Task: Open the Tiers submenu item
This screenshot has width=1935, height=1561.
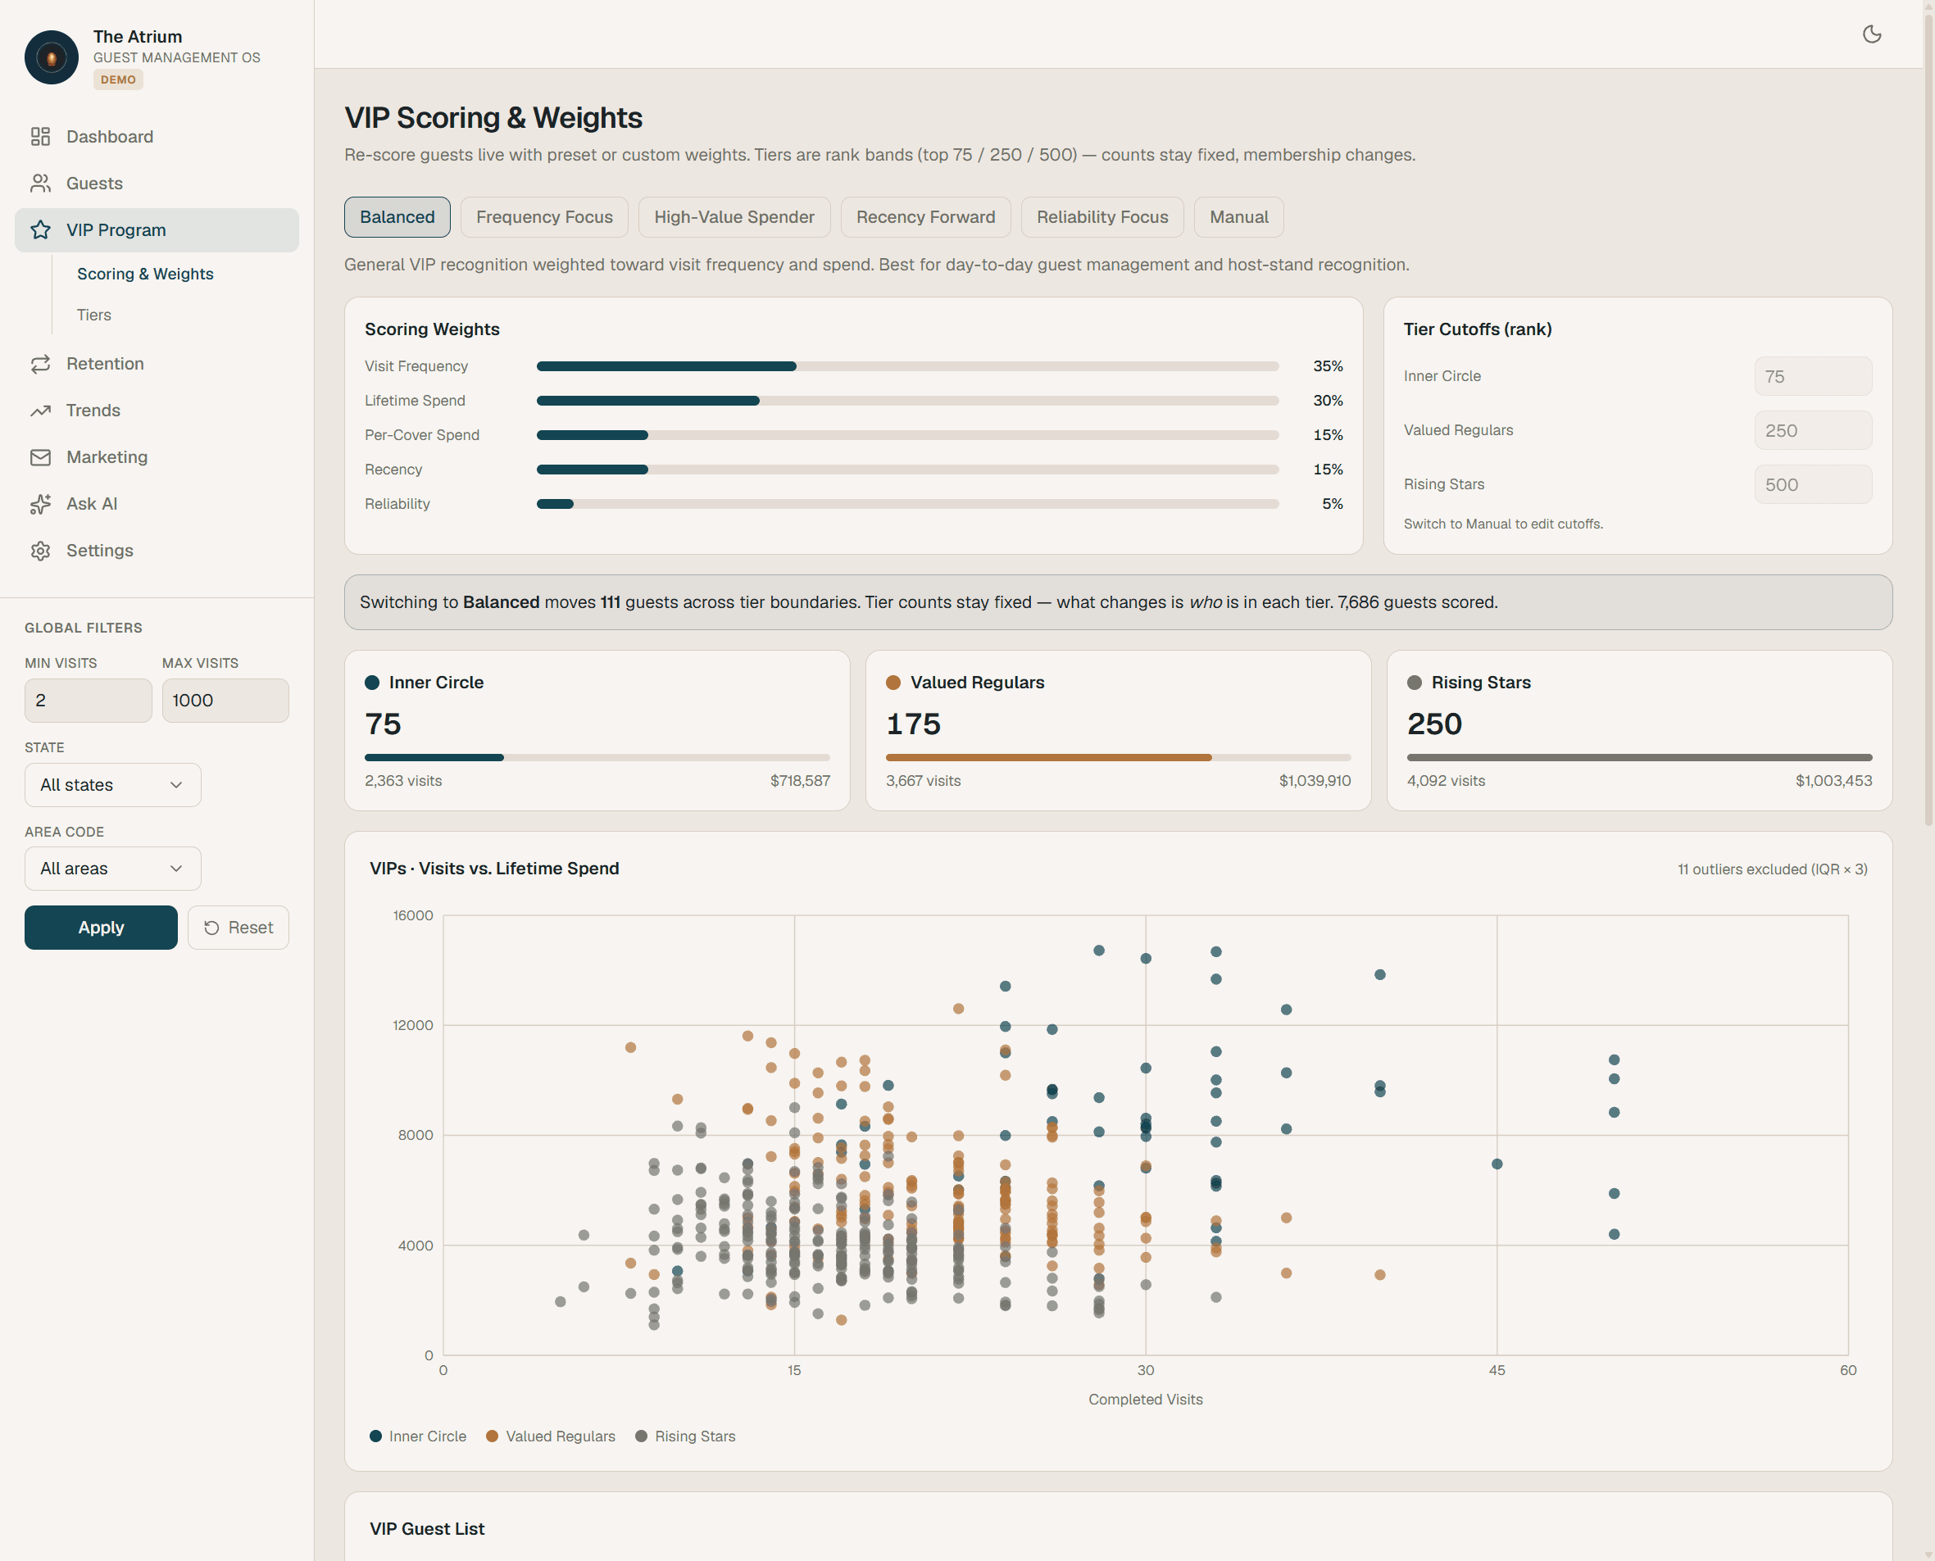Action: [x=94, y=315]
